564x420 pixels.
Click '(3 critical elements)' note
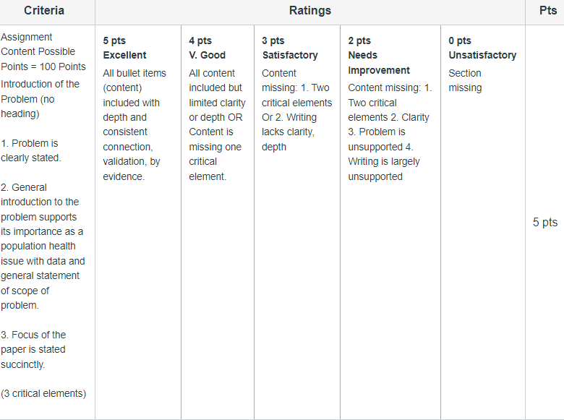click(43, 393)
